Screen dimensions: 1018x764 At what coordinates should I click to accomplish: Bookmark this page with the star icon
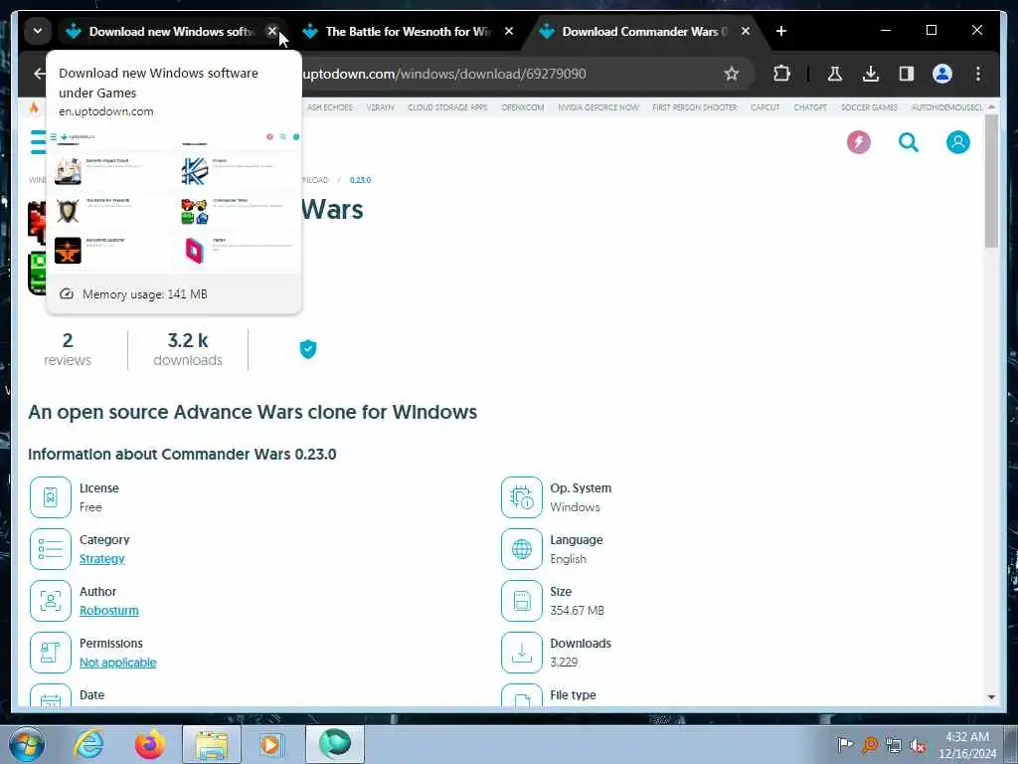coord(732,74)
